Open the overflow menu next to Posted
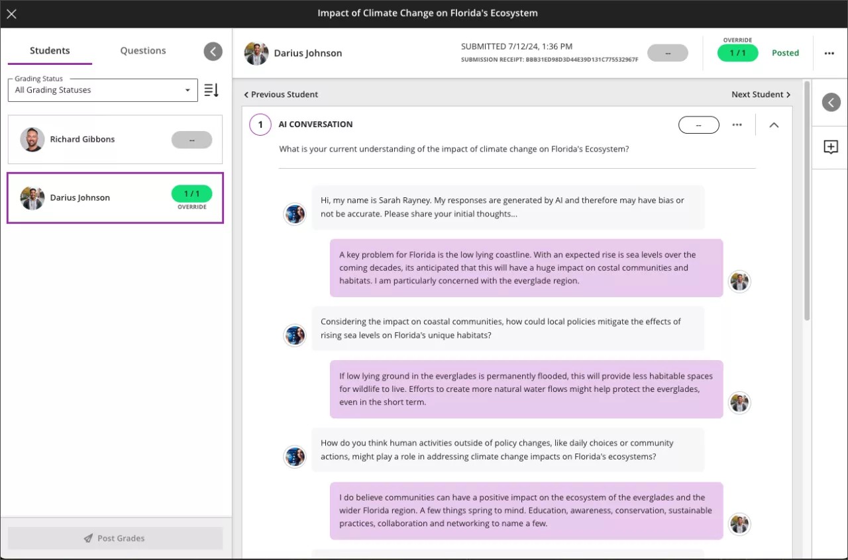Image resolution: width=848 pixels, height=560 pixels. click(x=829, y=53)
